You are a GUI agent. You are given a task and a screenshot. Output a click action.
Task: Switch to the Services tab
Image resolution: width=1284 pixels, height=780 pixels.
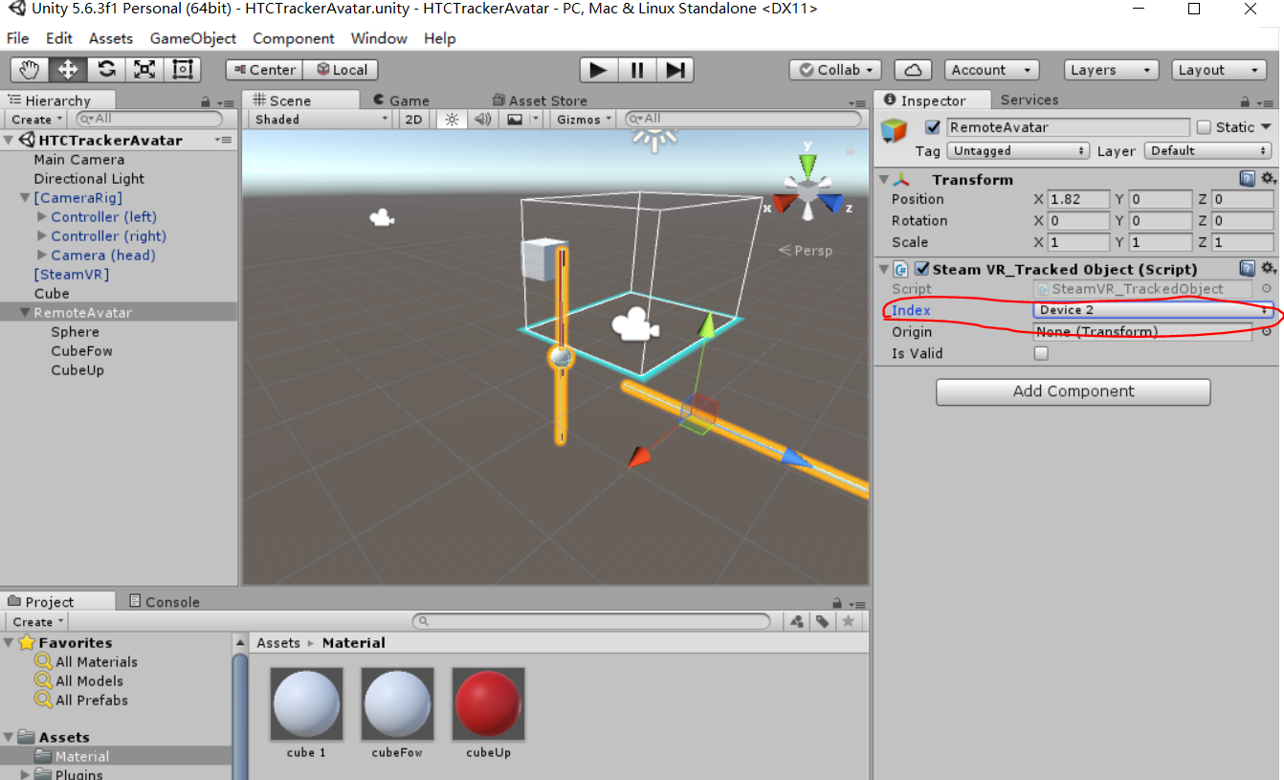1029,100
